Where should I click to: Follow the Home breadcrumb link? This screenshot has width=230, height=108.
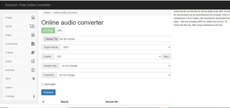[x=47, y=13]
